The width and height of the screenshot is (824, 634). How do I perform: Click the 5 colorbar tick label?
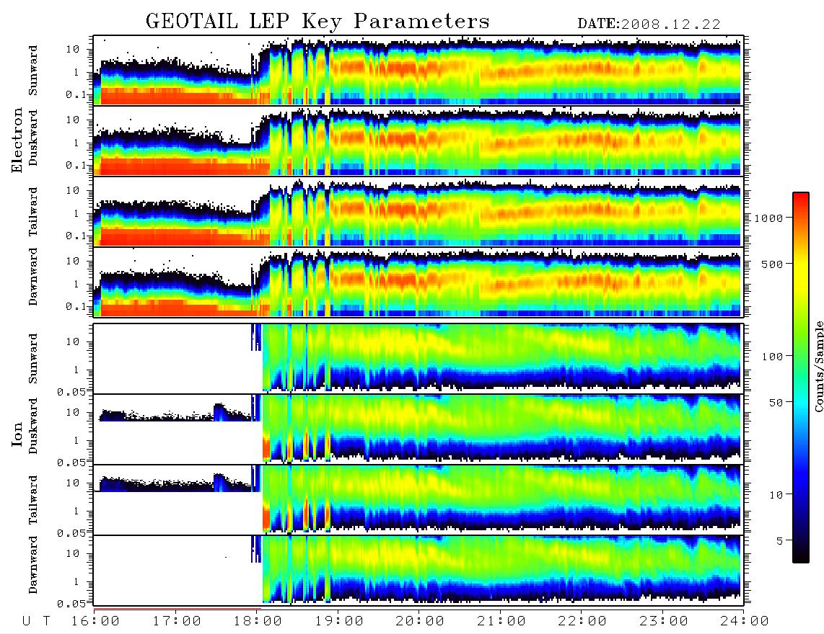780,541
